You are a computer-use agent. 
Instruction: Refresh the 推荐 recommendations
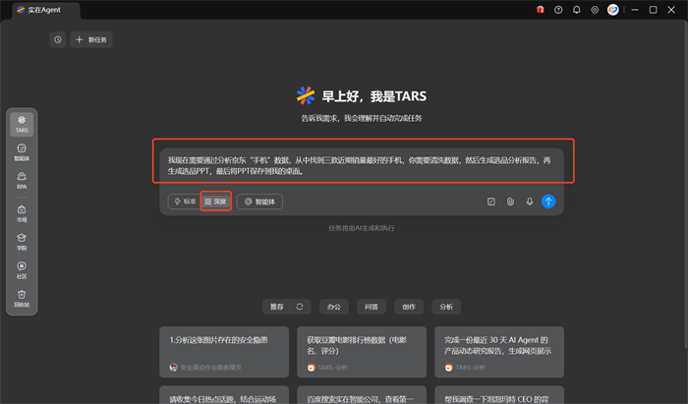click(x=300, y=307)
